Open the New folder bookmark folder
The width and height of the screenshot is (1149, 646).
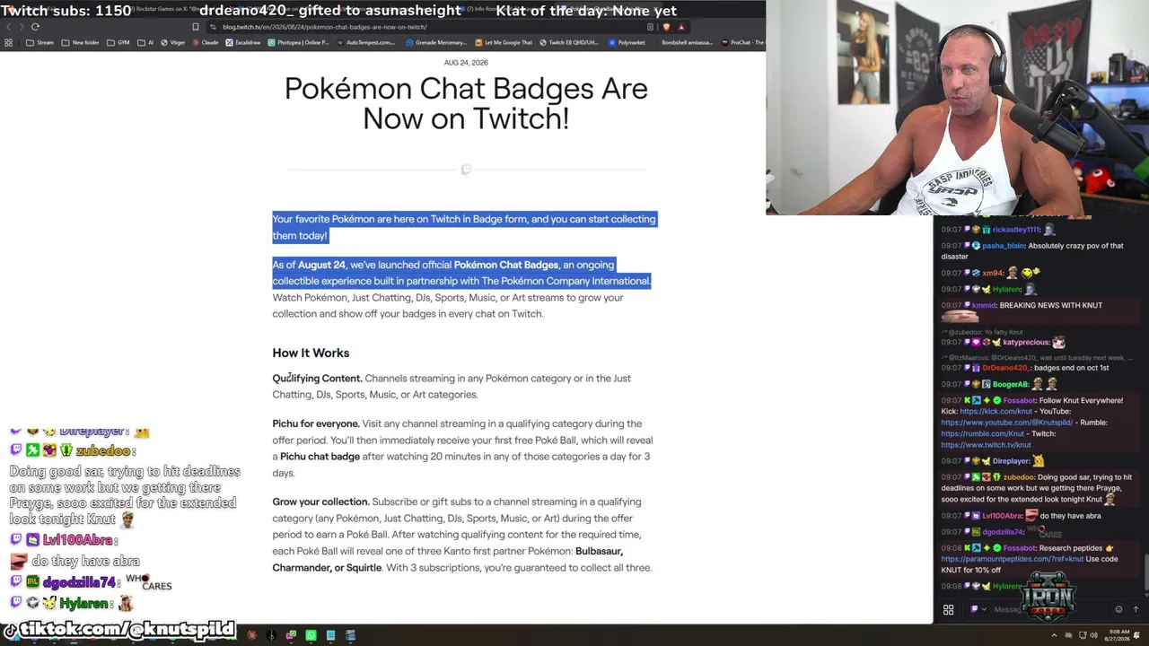click(81, 42)
